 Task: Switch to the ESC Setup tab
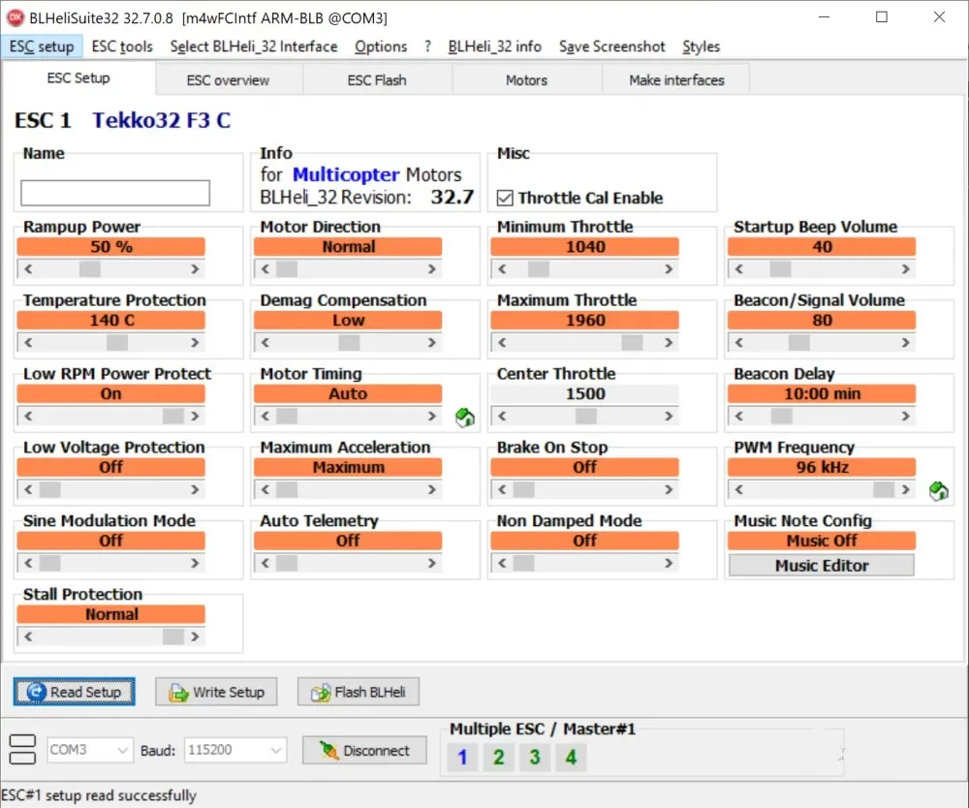coord(78,78)
